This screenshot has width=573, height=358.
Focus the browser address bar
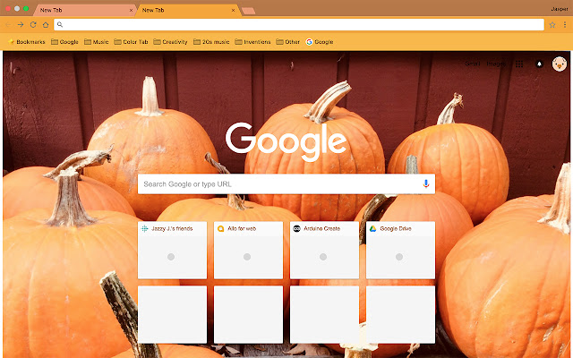click(x=299, y=24)
